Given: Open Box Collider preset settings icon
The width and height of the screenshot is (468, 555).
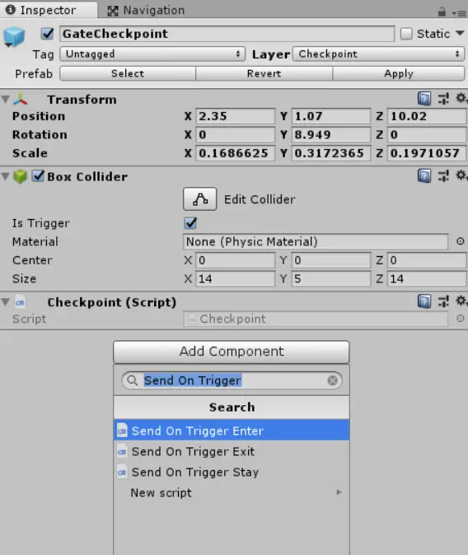Looking at the screenshot, I should coord(443,175).
